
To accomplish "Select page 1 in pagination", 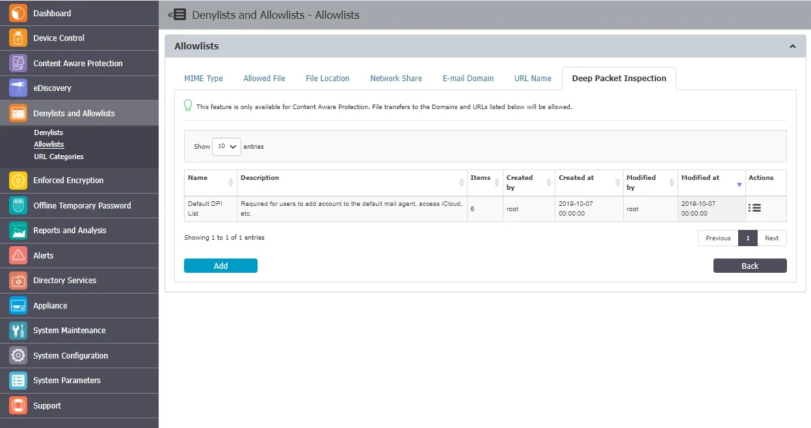I will click(x=748, y=238).
